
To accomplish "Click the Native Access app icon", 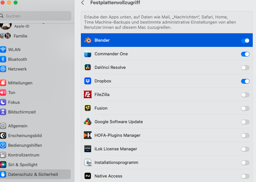I will click(x=88, y=176).
